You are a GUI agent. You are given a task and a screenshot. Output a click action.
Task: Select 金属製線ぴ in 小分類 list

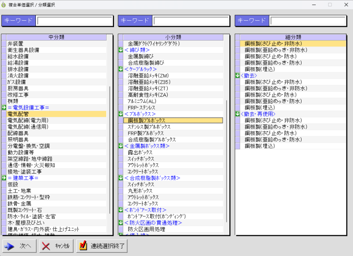point(173,56)
